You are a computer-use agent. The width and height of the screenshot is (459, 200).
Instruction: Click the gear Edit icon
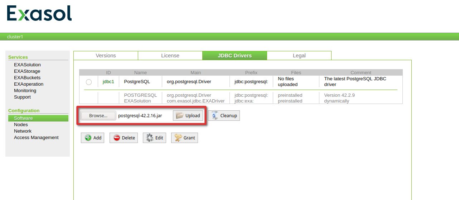tap(150, 138)
